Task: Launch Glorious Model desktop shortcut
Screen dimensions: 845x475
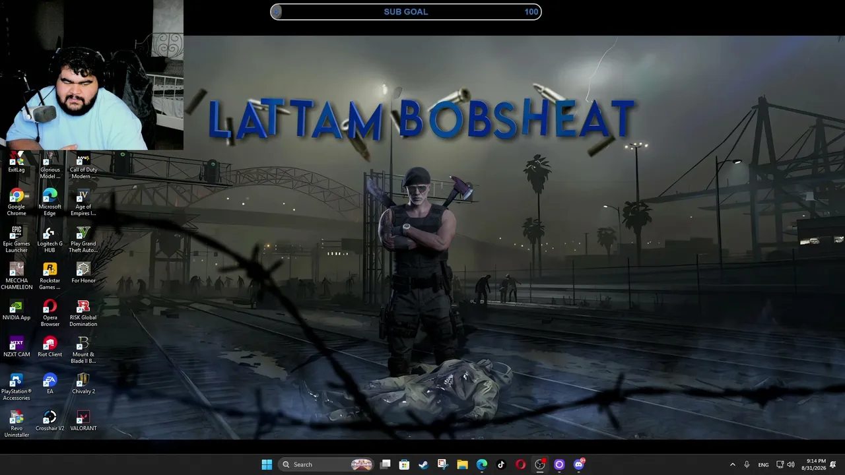Action: tap(50, 166)
